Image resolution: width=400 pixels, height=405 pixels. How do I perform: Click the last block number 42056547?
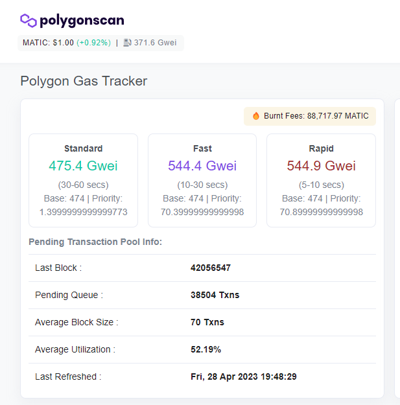[x=211, y=268]
